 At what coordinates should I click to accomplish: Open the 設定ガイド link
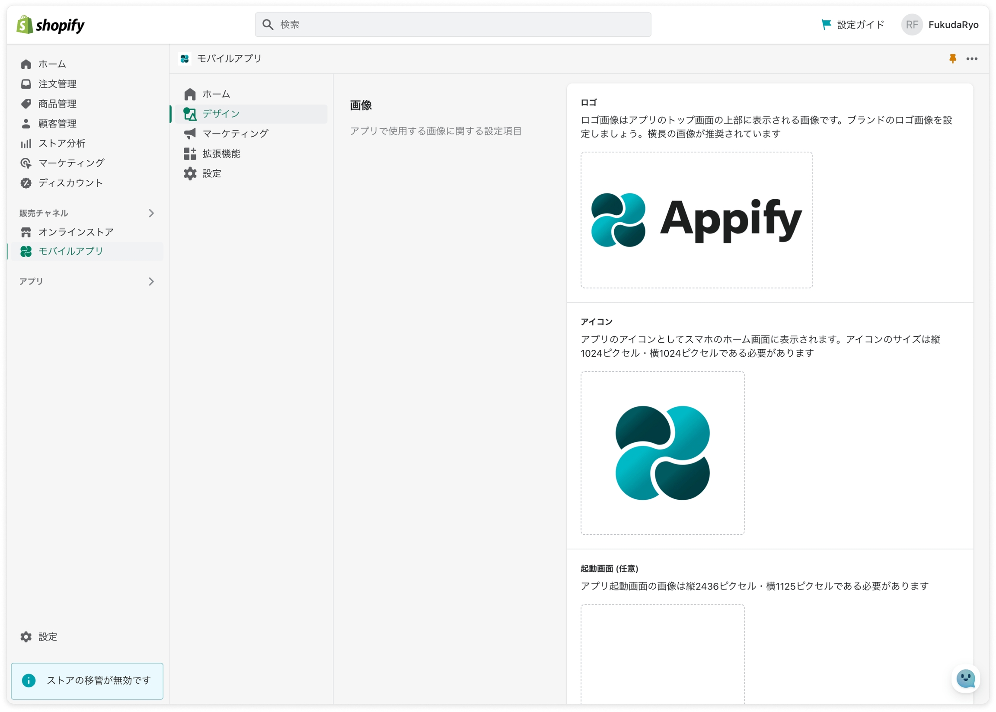point(852,25)
